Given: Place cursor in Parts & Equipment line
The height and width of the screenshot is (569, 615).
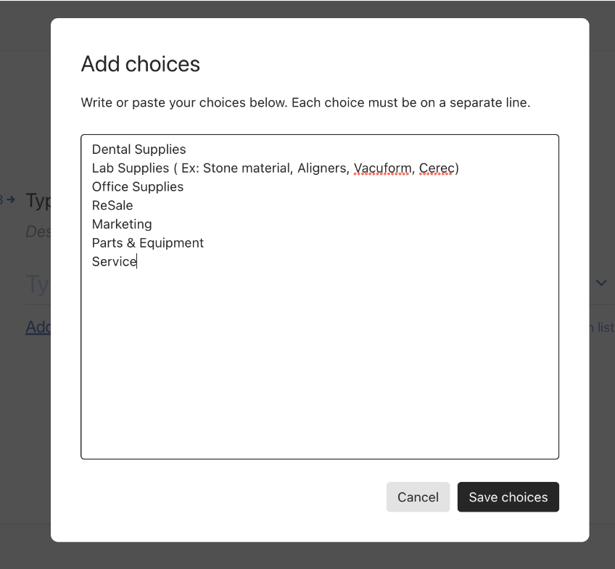Looking at the screenshot, I should click(148, 243).
